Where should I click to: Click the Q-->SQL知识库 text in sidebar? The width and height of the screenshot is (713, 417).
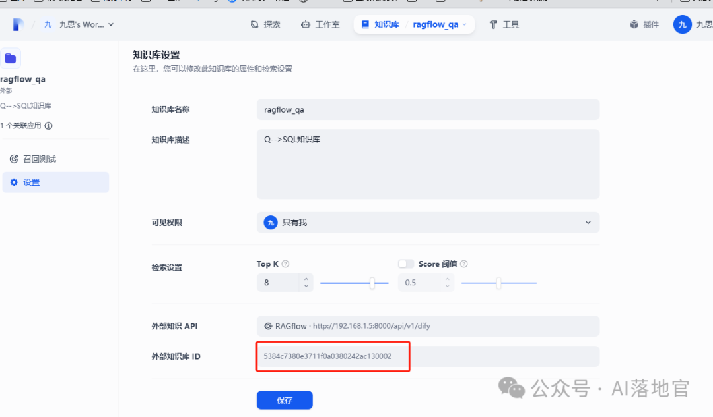coord(26,105)
